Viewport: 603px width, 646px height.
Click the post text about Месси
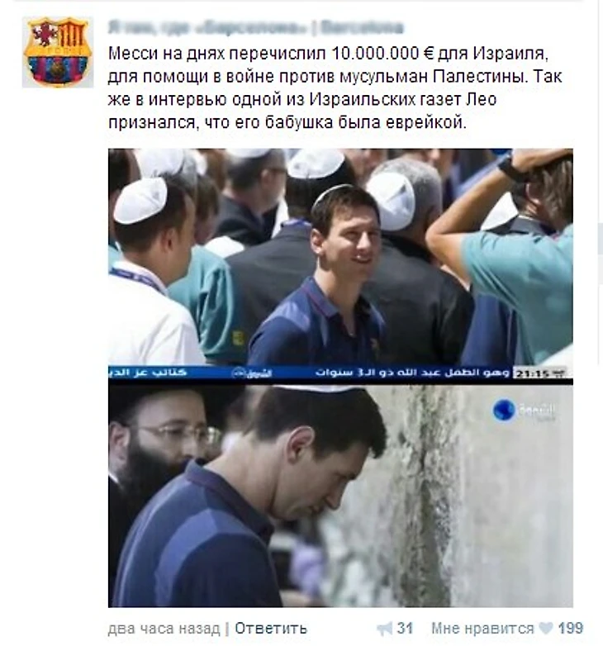coord(335,88)
